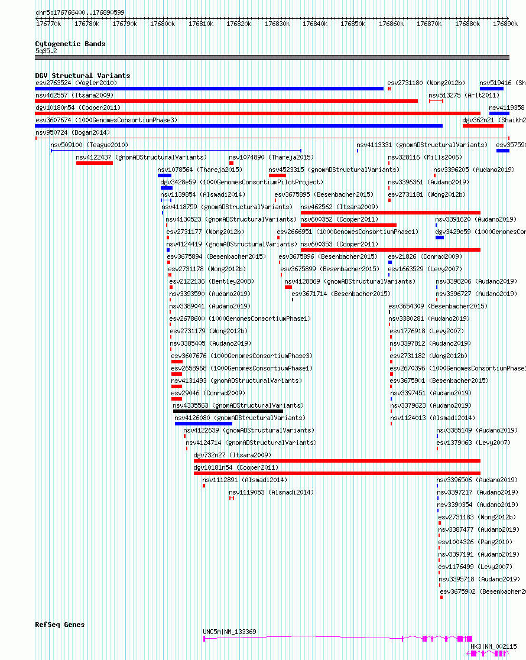Select nsv1074890 (Thareja2015) label

pyautogui.click(x=271, y=157)
